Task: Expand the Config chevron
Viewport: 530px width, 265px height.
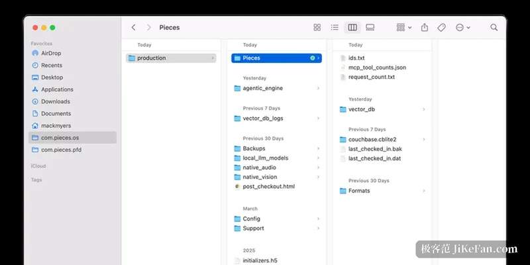Action: pos(318,219)
